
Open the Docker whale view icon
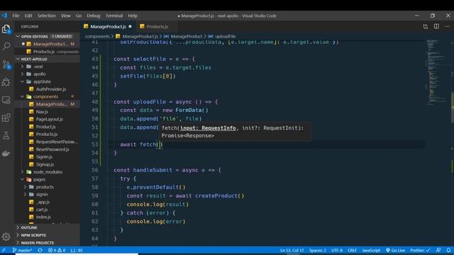point(6,153)
